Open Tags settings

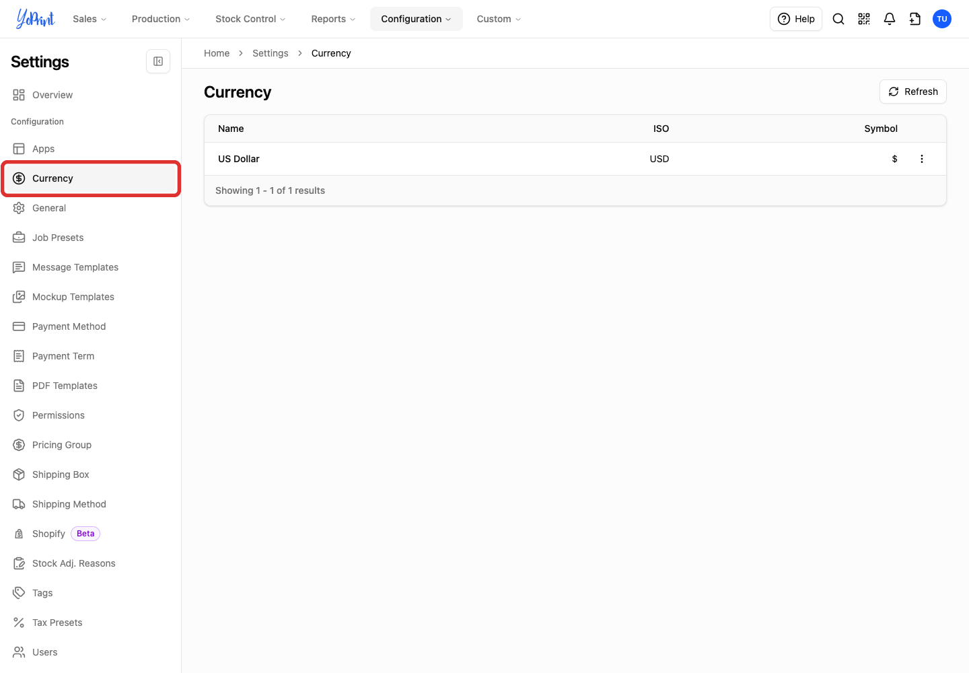tap(91, 593)
